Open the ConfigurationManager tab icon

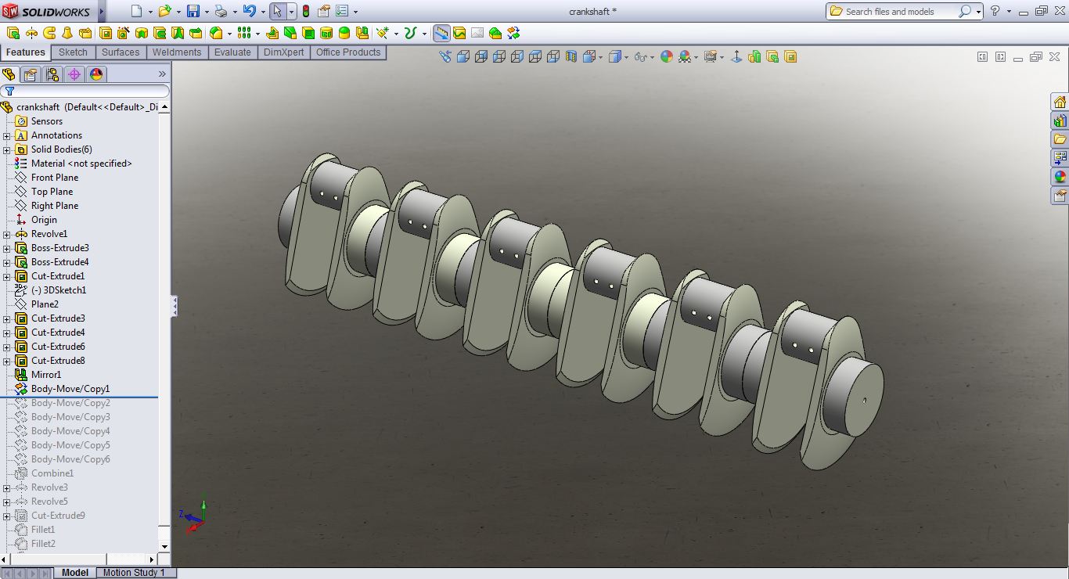[x=52, y=74]
